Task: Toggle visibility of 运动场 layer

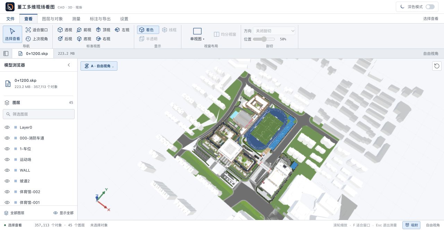Action: 7,160
